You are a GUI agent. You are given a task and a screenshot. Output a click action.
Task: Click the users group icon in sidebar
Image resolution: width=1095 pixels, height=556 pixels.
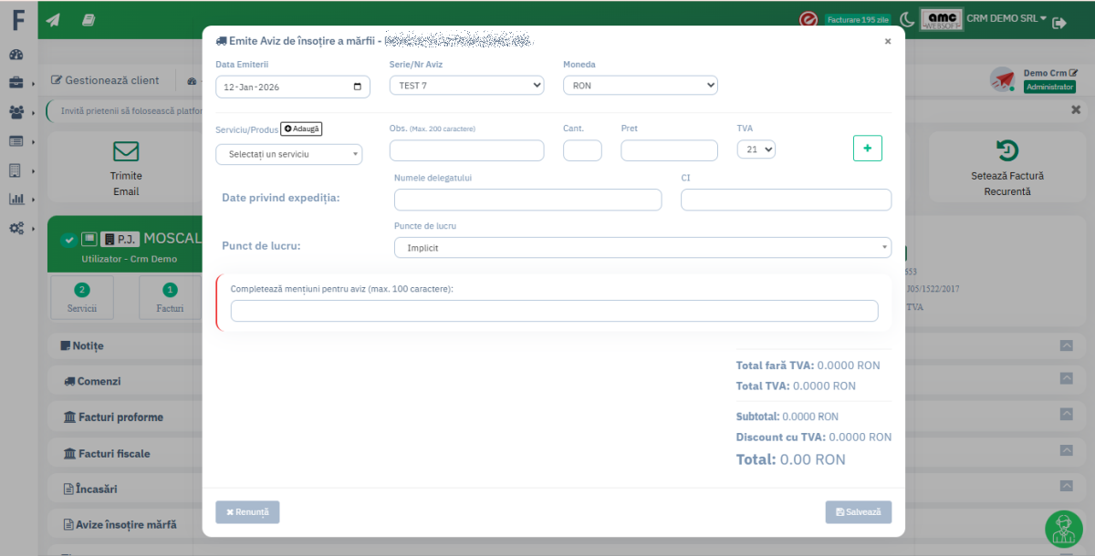(16, 112)
